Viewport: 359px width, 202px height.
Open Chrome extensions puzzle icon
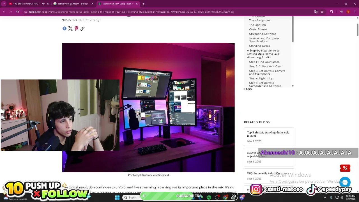coord(332,12)
